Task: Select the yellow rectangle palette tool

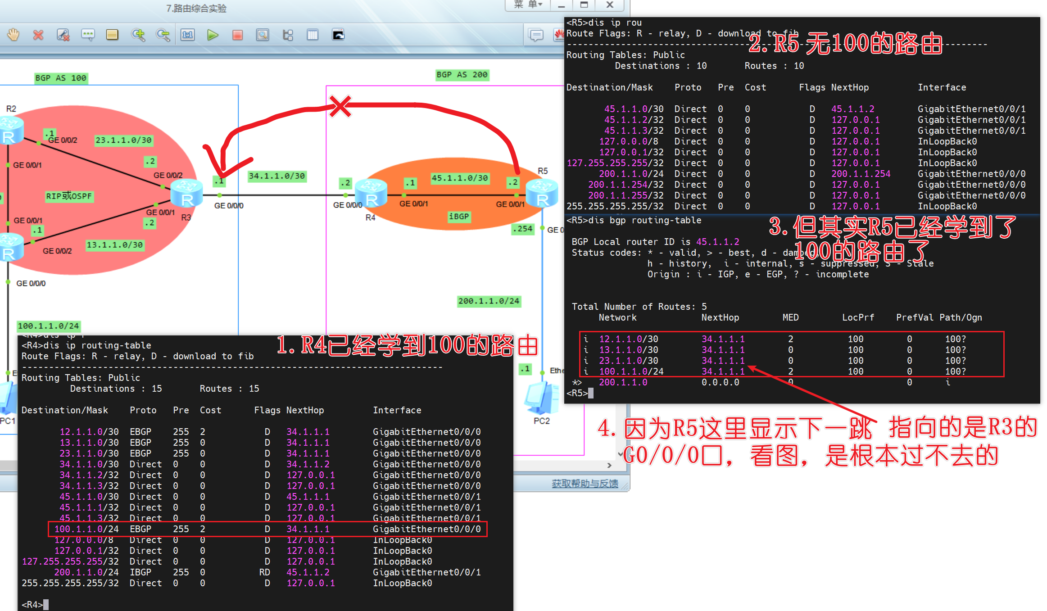Action: (112, 35)
